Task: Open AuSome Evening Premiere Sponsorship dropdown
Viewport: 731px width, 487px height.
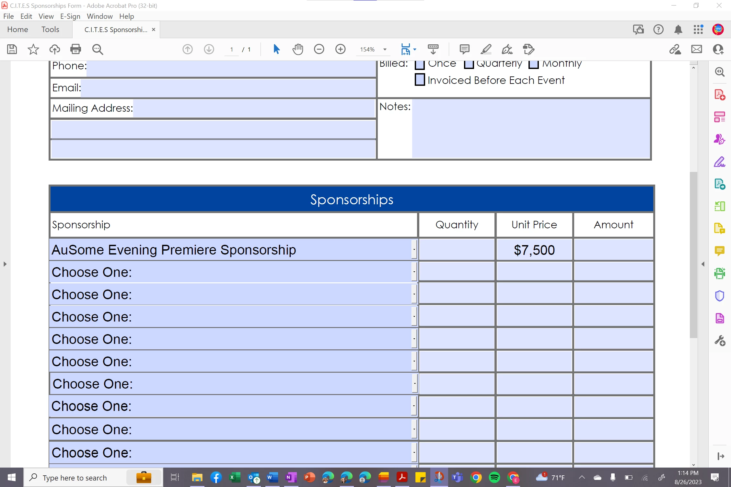Action: 414,250
